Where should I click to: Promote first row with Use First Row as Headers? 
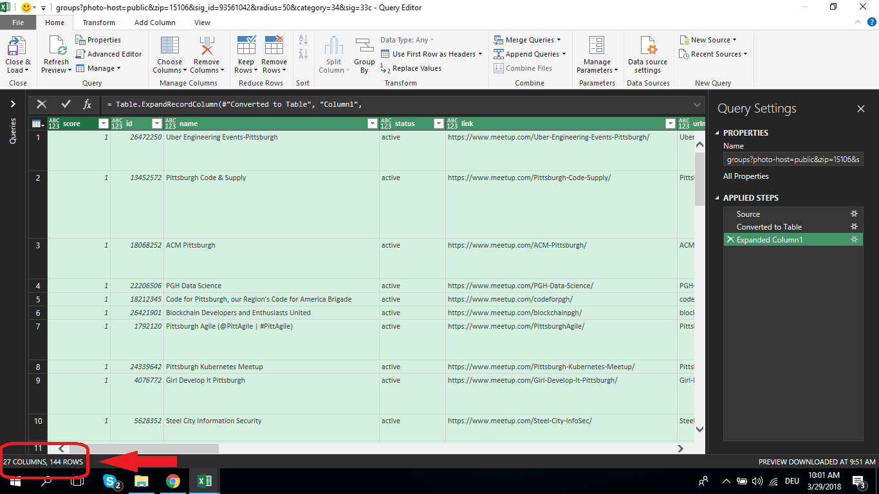click(431, 53)
